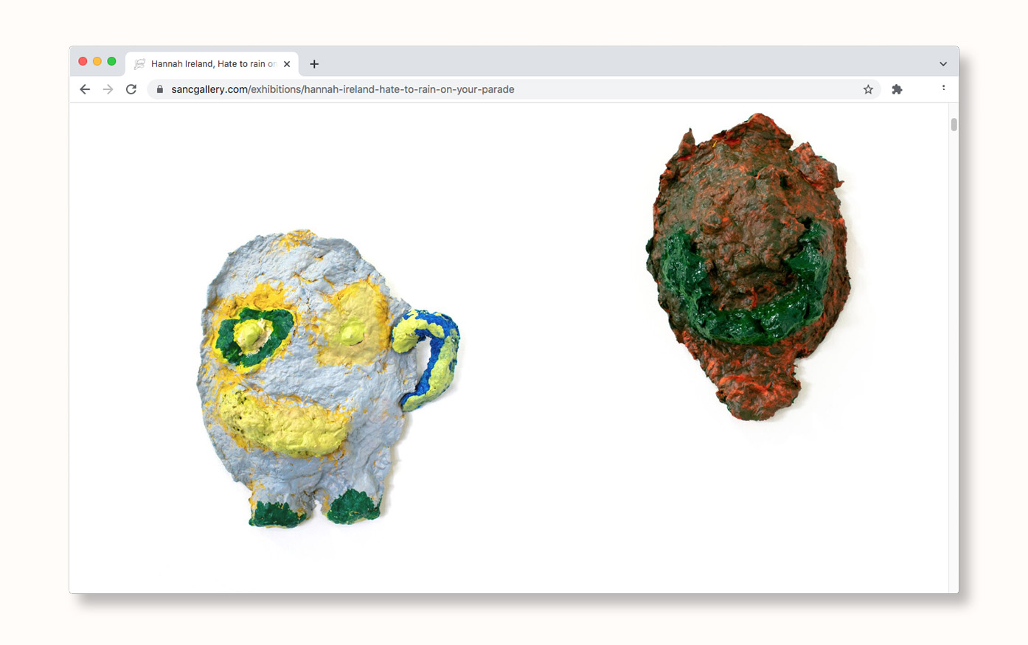Close the Hannah Ireland tab
Viewport: 1028px width, 645px height.
tap(287, 64)
